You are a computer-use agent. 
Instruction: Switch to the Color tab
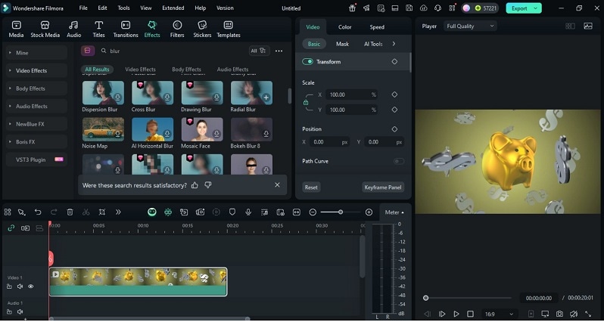click(344, 27)
